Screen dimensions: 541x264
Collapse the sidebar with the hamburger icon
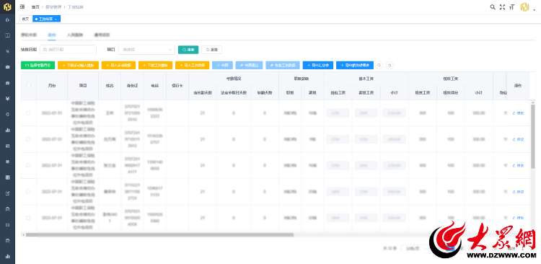(22, 6)
